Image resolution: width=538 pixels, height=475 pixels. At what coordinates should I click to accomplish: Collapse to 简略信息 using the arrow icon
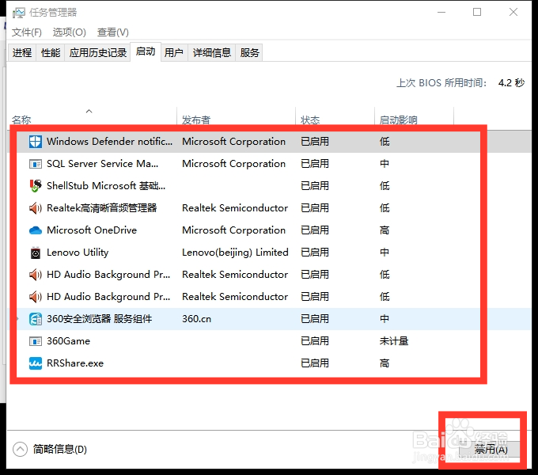pyautogui.click(x=20, y=449)
